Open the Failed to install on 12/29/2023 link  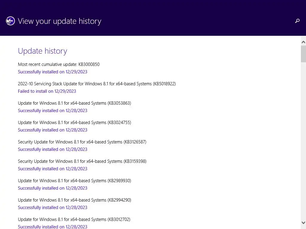(47, 91)
